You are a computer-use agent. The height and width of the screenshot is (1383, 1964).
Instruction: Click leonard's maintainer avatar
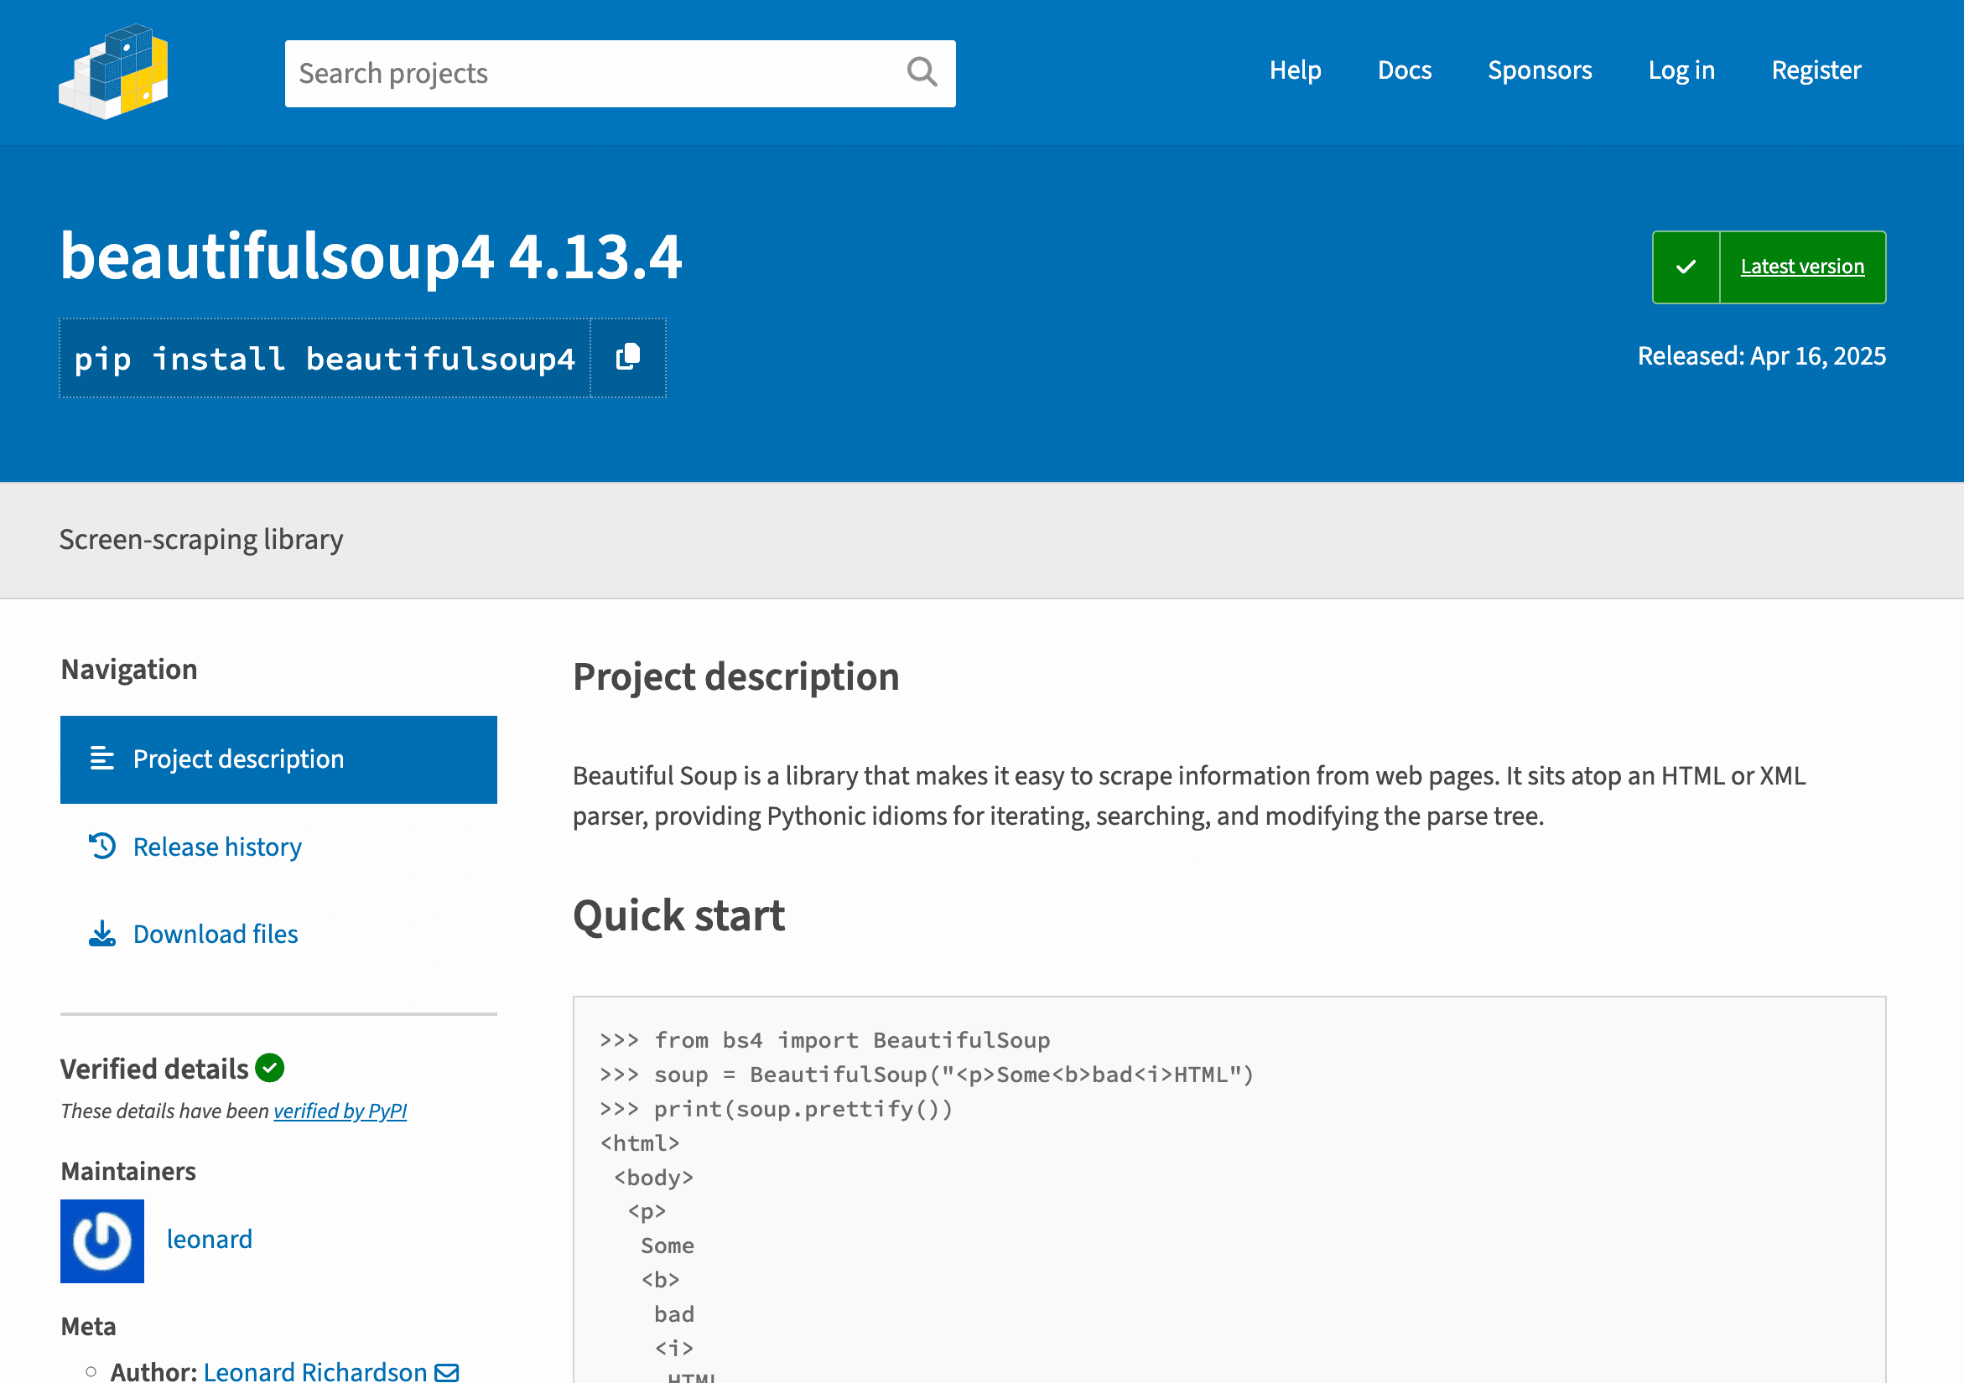pyautogui.click(x=101, y=1241)
